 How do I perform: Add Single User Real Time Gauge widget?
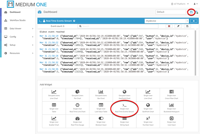click(x=77, y=121)
